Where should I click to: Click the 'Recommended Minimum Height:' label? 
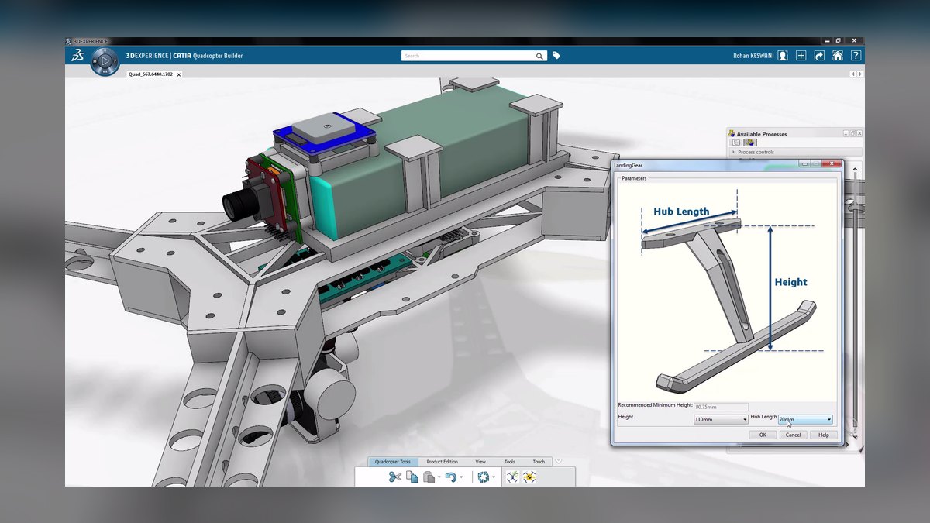[x=654, y=405]
